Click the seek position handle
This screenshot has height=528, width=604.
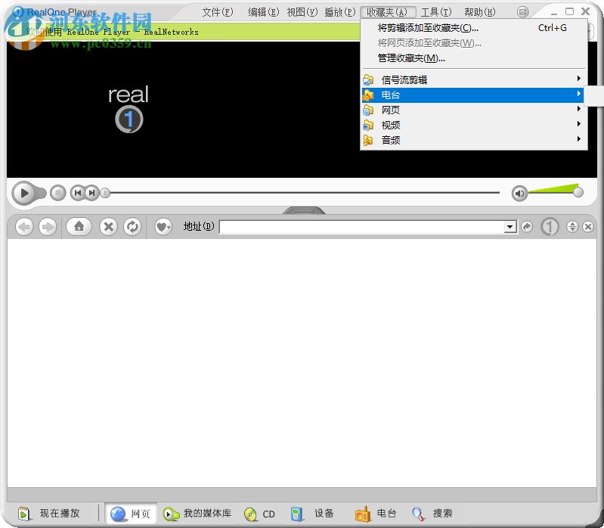[105, 193]
